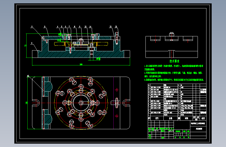
Task: Click the 材料 column header in parts list
Action: [186, 118]
